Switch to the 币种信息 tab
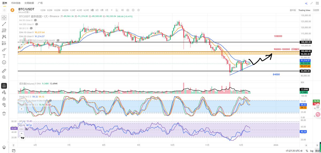The width and height of the screenshot is (321, 153). [16, 3]
